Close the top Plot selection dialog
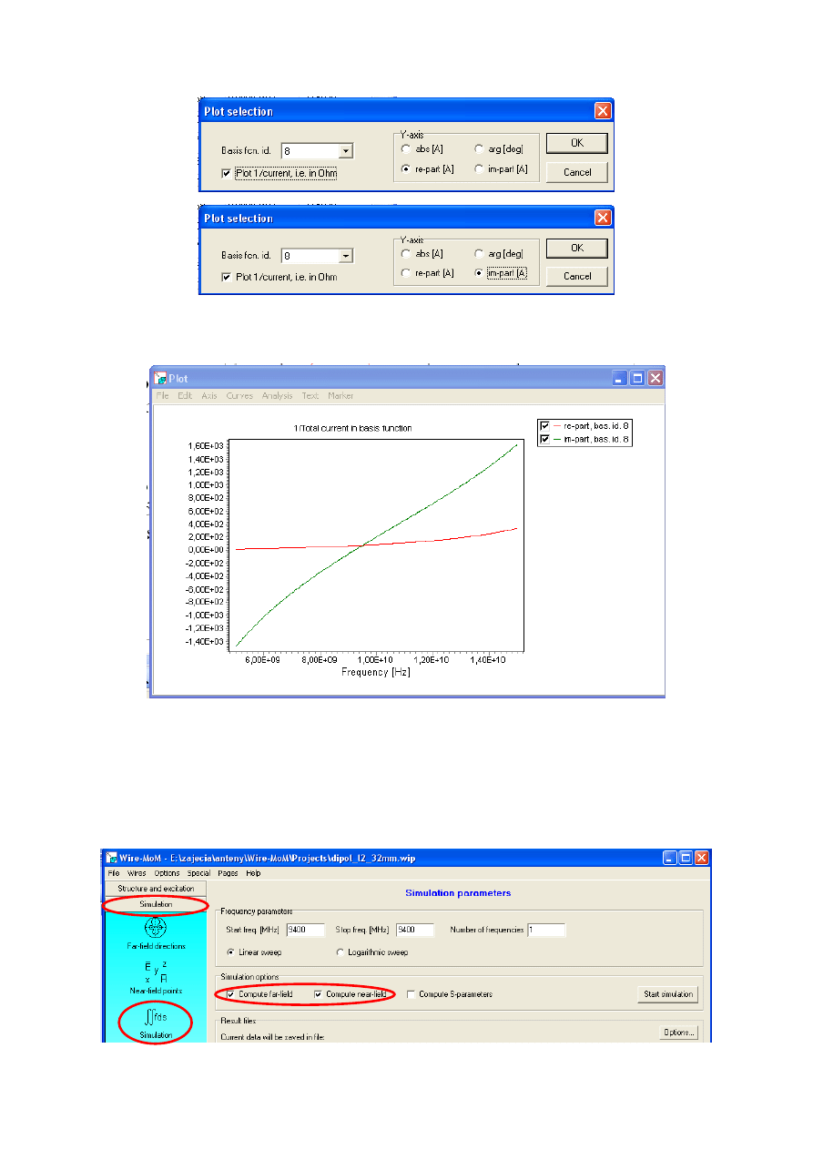The width and height of the screenshot is (813, 1150). click(602, 111)
